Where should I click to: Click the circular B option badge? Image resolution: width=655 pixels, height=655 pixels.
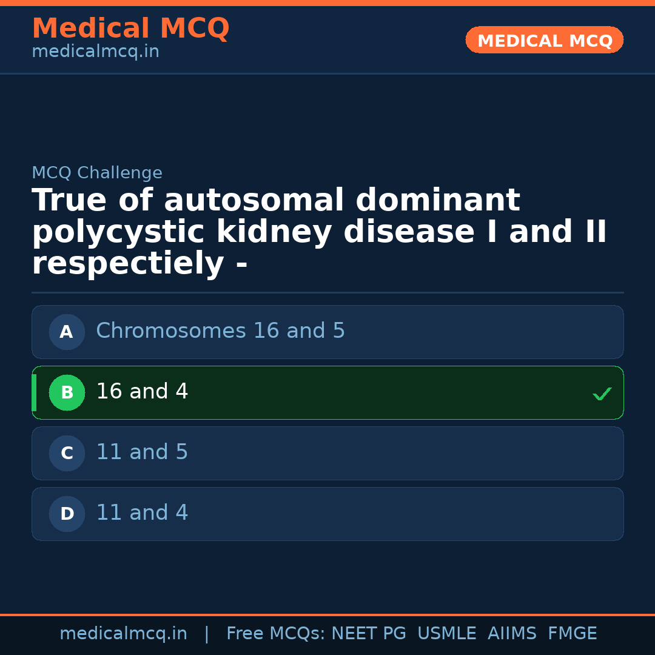point(67,392)
